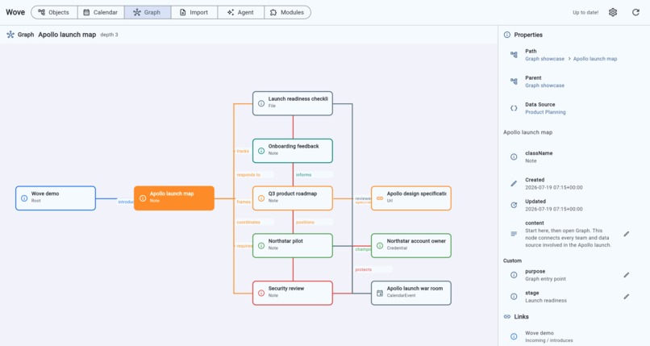The image size is (650, 346).
Task: Click the Wove logo text
Action: 15,12
